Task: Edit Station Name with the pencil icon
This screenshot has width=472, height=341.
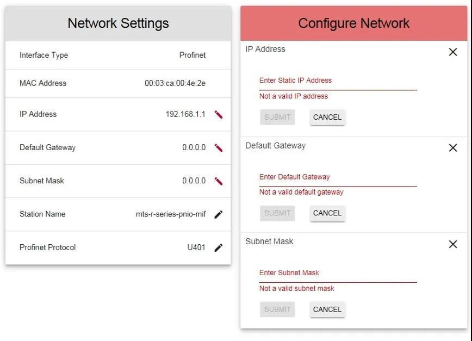Action: [219, 214]
